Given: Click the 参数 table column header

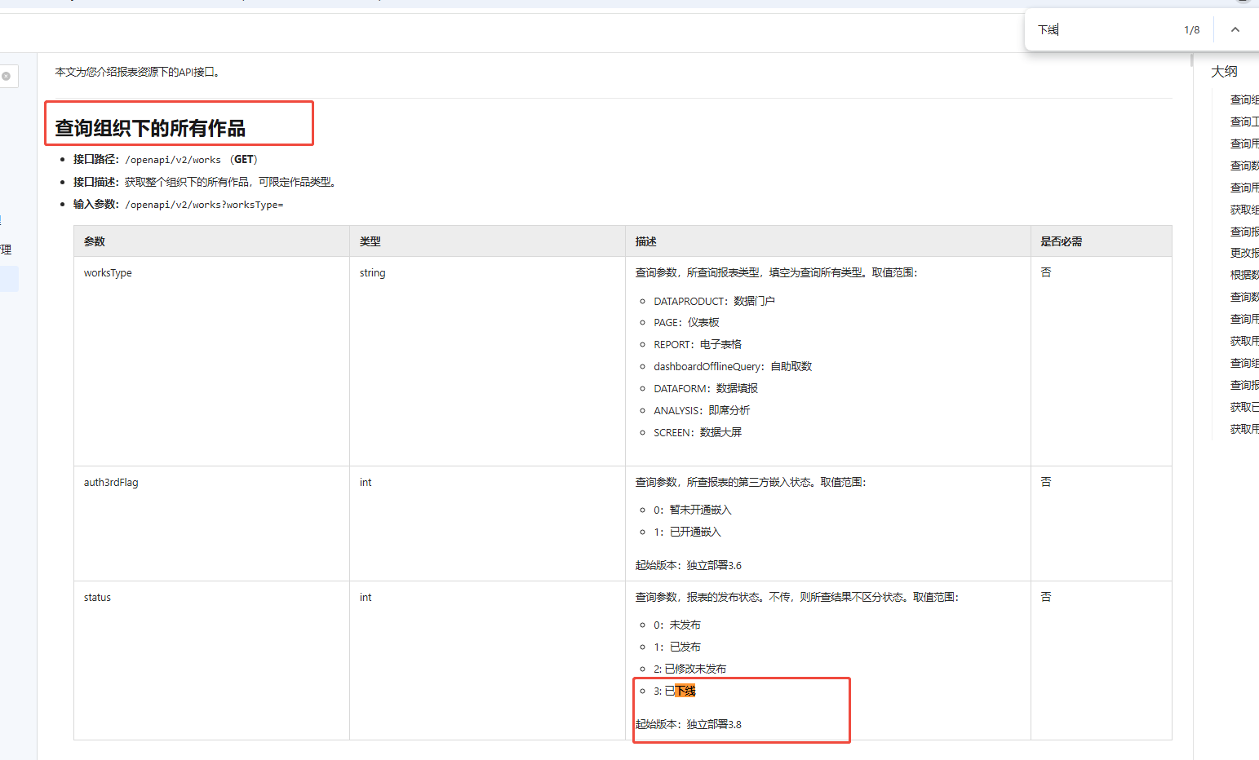Looking at the screenshot, I should [95, 241].
